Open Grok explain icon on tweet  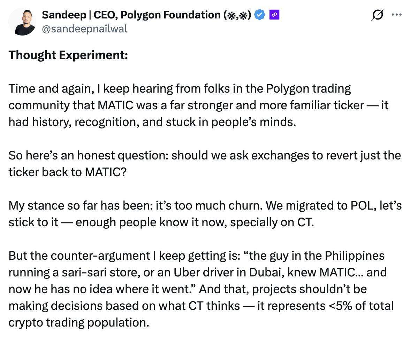click(x=378, y=15)
